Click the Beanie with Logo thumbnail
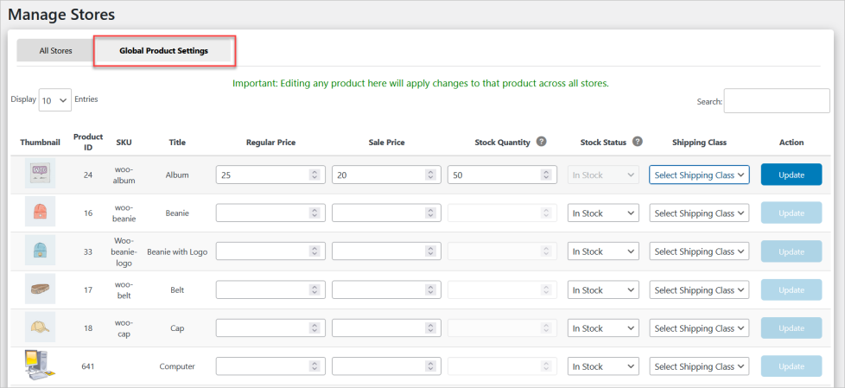Image resolution: width=845 pixels, height=388 pixels. click(40, 251)
